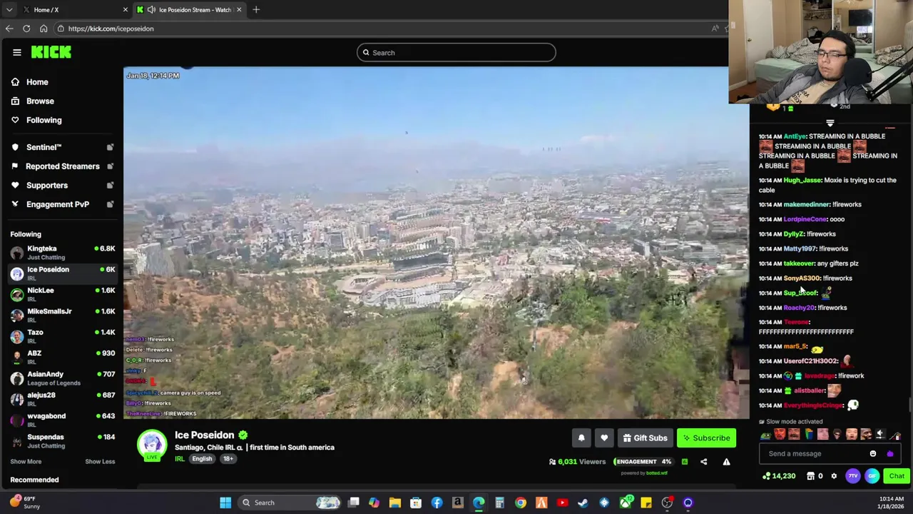Open Tazo channel in Following list
This screenshot has width=913, height=514.
pyautogui.click(x=62, y=336)
